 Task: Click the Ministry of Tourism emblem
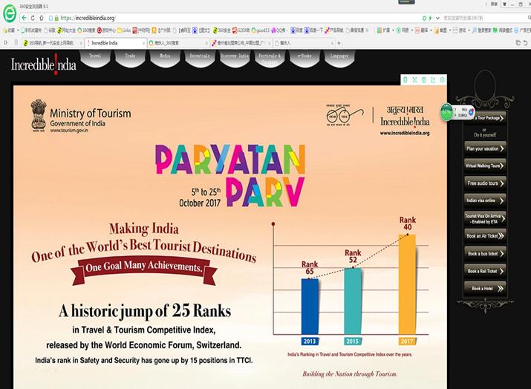tap(39, 116)
